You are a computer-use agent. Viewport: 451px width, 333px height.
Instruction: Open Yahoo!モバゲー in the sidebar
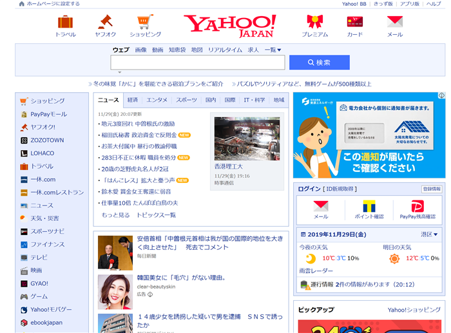(x=51, y=310)
